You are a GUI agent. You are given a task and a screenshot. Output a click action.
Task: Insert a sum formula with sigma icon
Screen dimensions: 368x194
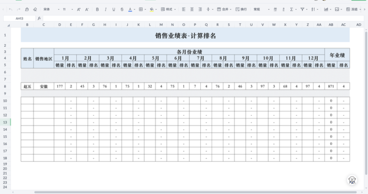coord(291,9)
